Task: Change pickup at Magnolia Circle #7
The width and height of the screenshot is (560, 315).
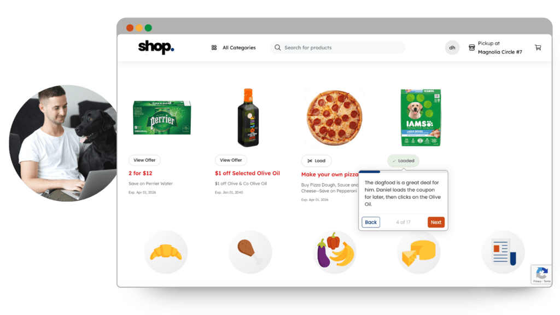Action: coord(500,48)
